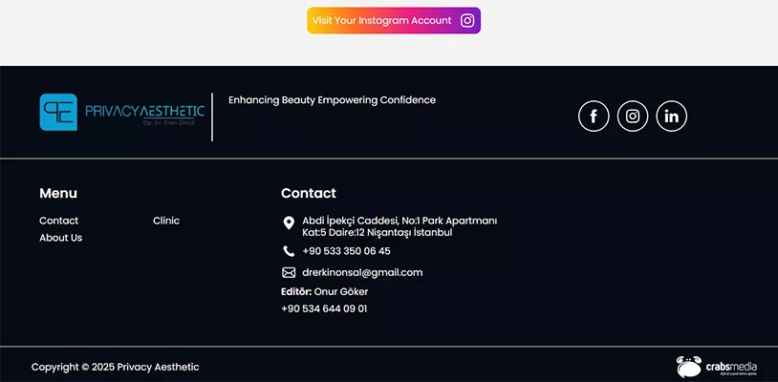778x382 pixels.
Task: Open the Contact menu link
Action: (59, 221)
